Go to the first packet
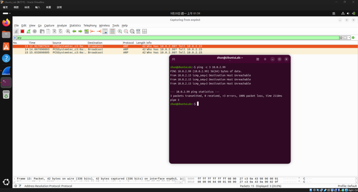The width and height of the screenshot is (358, 192). [93, 31]
